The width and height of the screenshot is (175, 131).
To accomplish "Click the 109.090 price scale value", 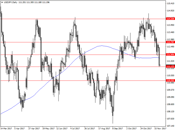I will click(170, 97).
